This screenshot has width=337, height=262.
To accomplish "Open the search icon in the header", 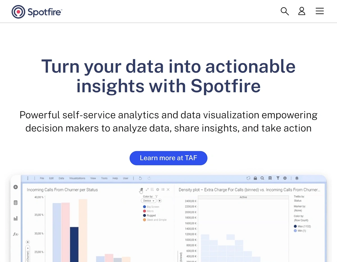I will (x=285, y=11).
